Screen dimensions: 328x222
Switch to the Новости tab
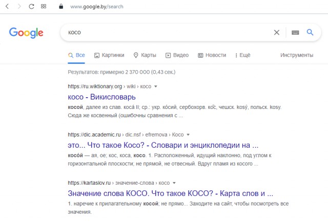click(212, 55)
